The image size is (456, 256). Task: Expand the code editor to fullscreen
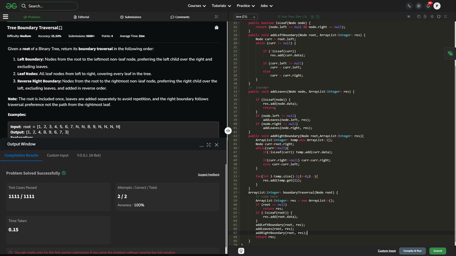point(445,17)
